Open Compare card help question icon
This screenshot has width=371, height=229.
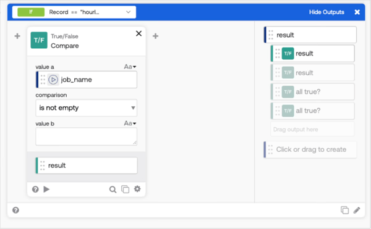(35, 189)
